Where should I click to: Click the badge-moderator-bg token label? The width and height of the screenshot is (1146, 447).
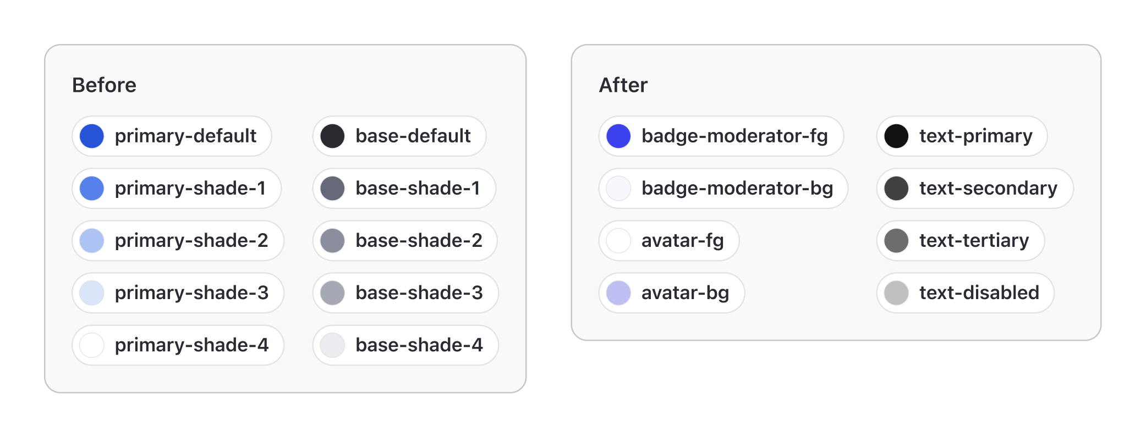737,189
